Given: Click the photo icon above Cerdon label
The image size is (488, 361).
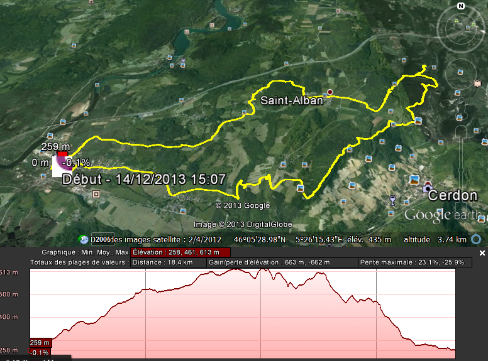Looking at the screenshot, I should [x=414, y=180].
